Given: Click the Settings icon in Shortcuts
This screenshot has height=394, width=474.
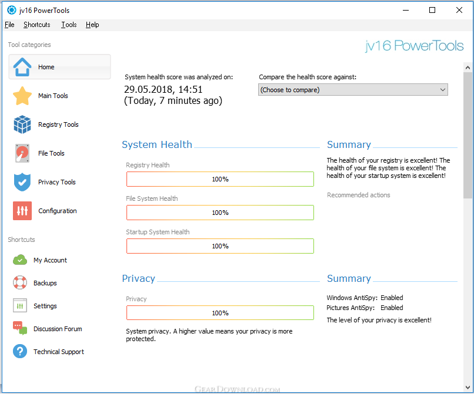Looking at the screenshot, I should tap(20, 305).
